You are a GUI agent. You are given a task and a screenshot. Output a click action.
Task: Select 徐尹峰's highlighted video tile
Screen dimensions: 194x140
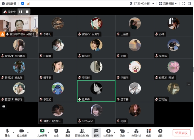click(x=96, y=91)
